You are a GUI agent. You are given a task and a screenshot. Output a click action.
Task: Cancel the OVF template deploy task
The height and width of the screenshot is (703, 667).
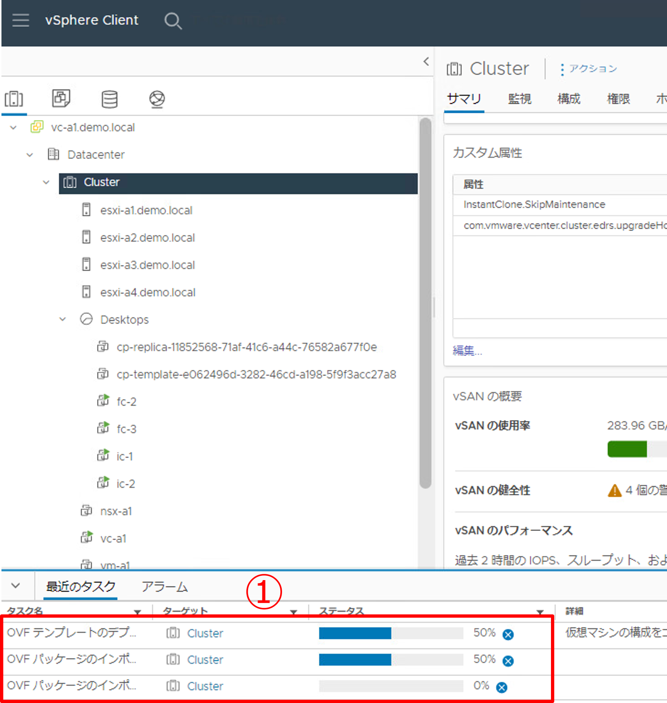click(508, 634)
